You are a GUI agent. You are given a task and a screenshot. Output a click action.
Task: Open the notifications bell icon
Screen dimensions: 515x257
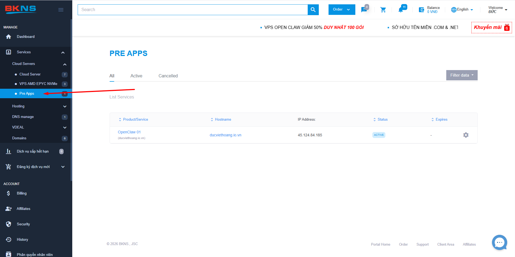[401, 10]
